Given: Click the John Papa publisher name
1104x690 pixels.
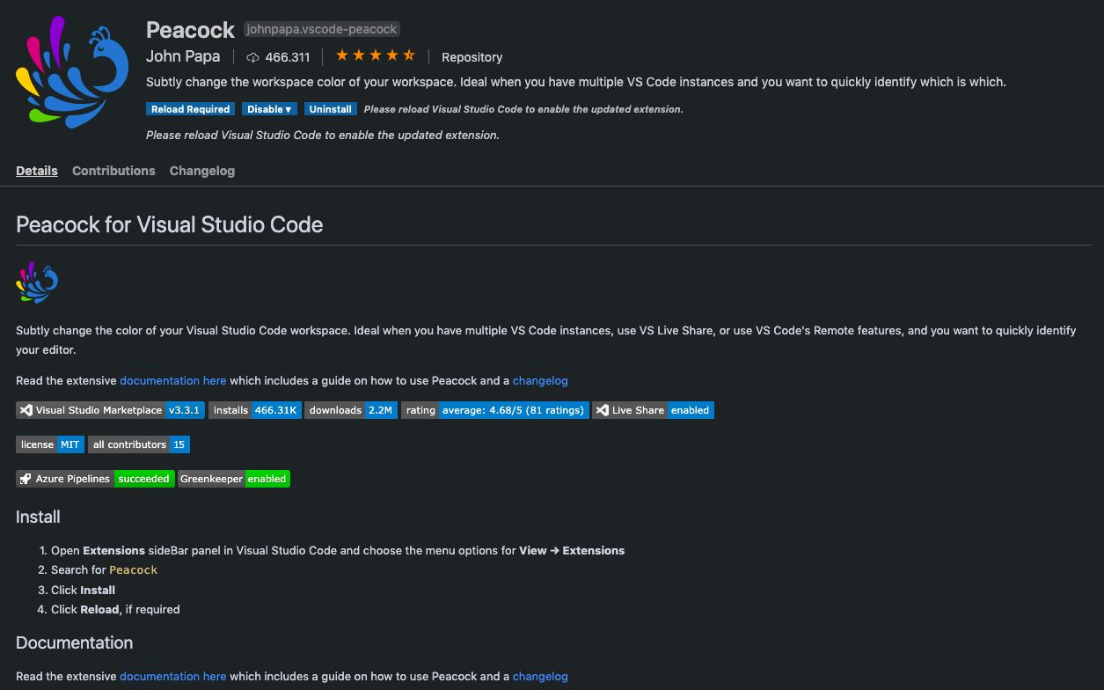Looking at the screenshot, I should [x=183, y=56].
